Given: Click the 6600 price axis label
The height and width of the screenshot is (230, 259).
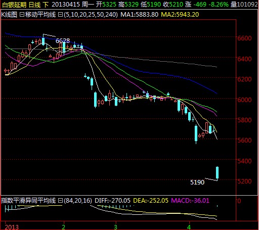Looking at the screenshot, I should click(244, 38).
